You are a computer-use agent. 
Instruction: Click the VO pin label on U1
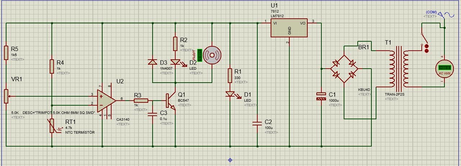303,23
